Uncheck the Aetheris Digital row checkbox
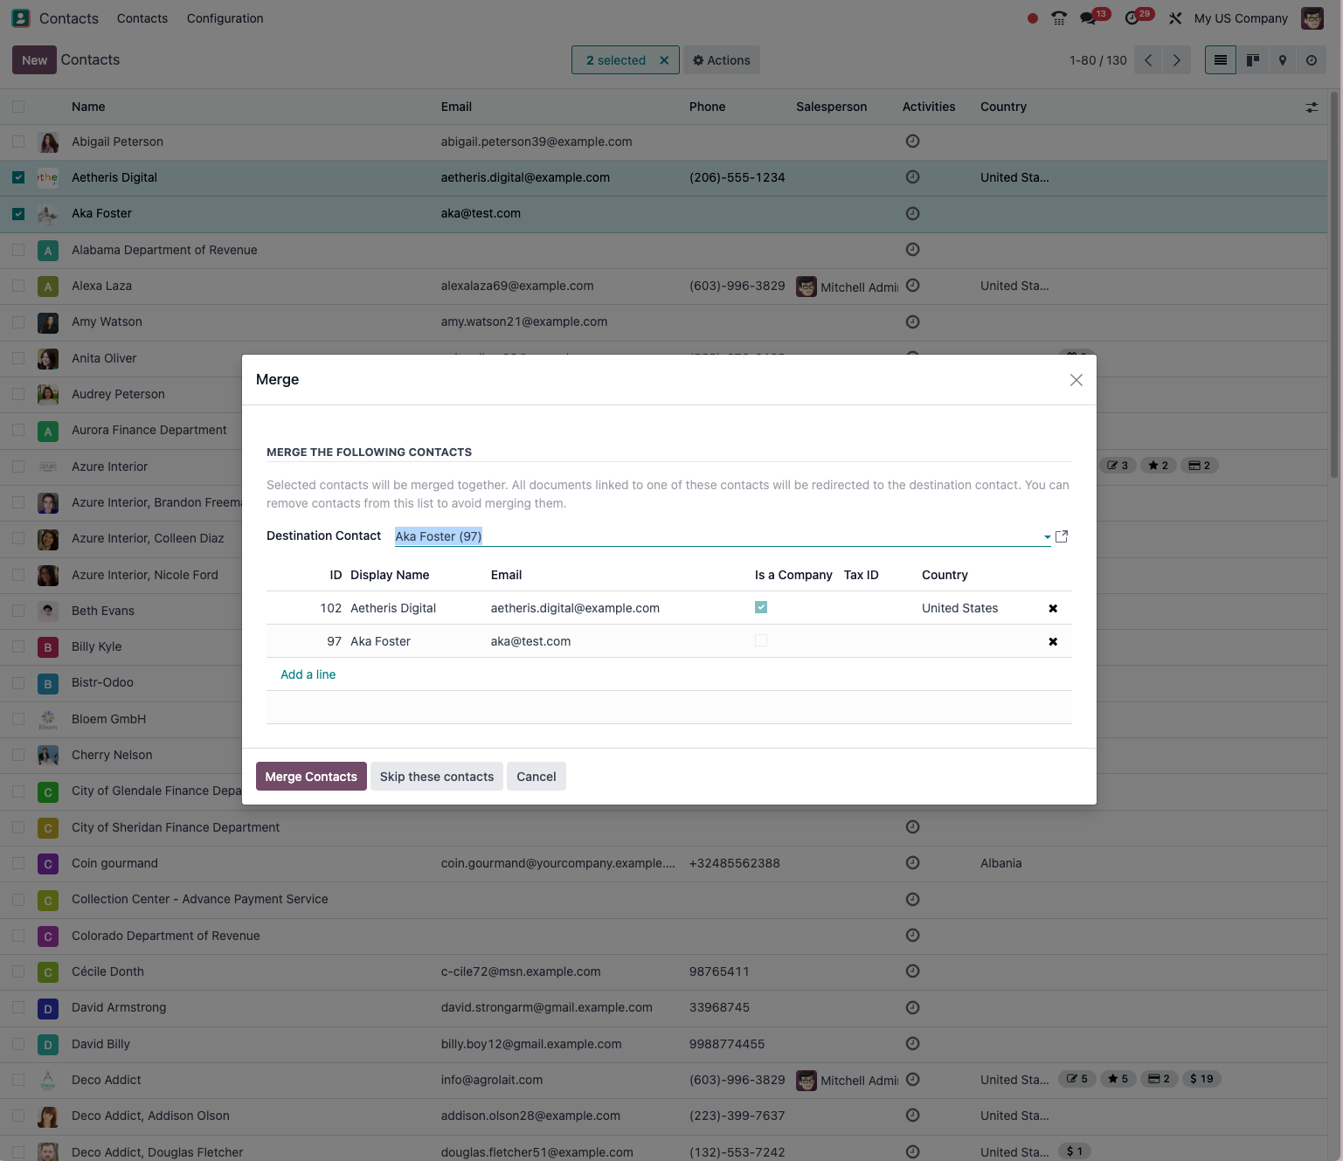Viewport: 1343px width, 1161px height. 18,177
